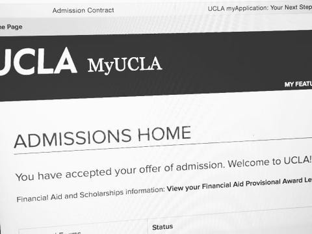
Task: Open the Admission Contract tab
Action: pos(83,10)
